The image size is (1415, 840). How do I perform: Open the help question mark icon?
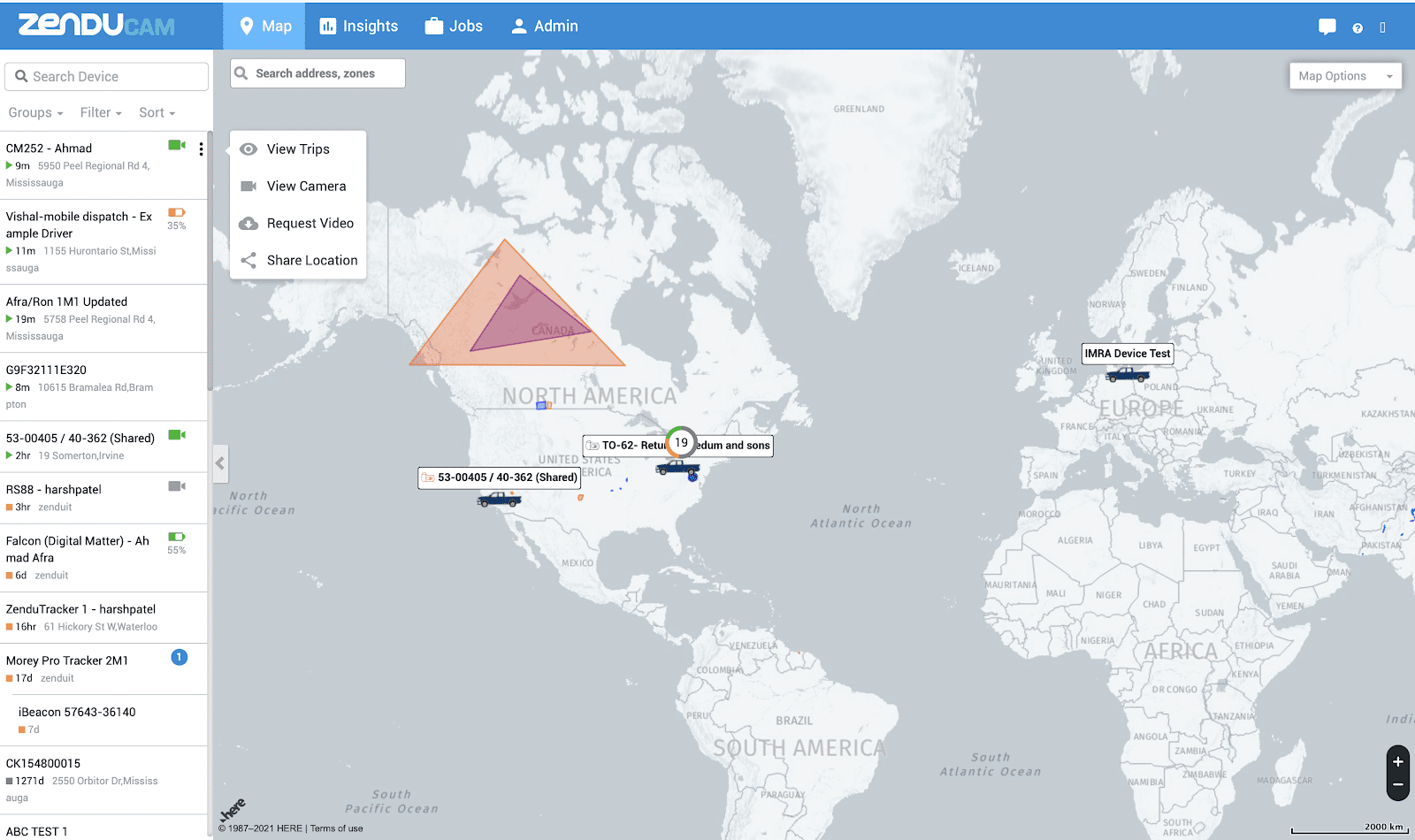1358,27
